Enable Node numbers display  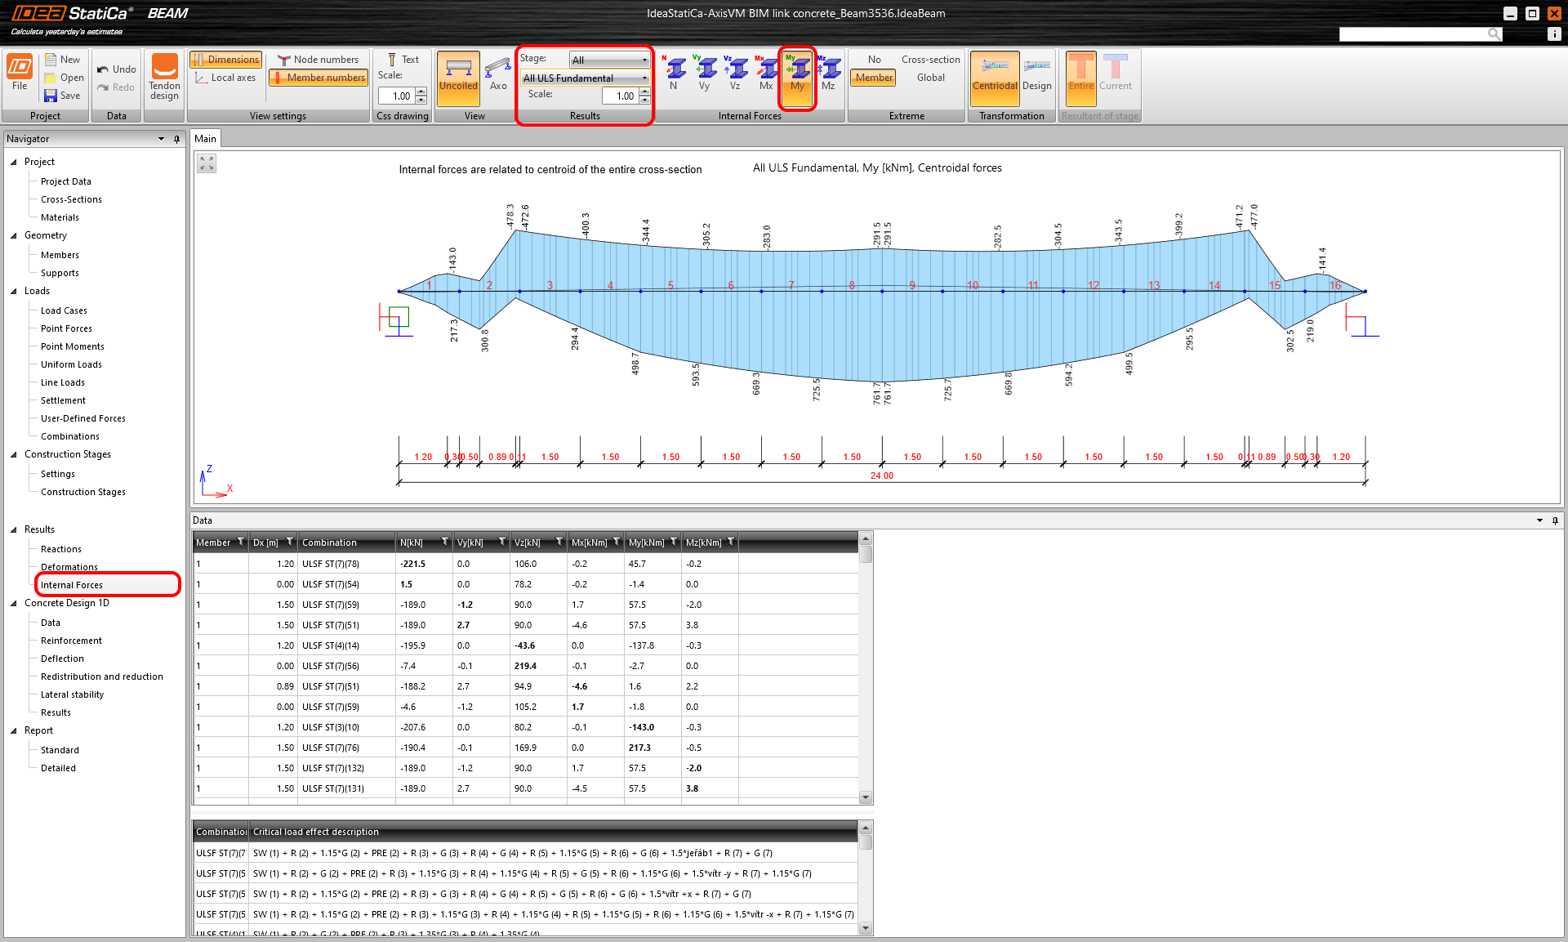[318, 60]
